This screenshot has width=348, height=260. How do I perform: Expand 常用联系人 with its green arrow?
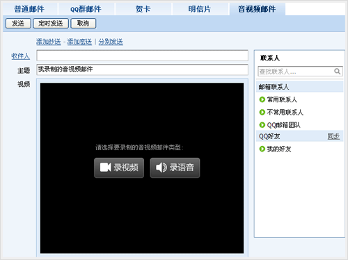click(262, 99)
